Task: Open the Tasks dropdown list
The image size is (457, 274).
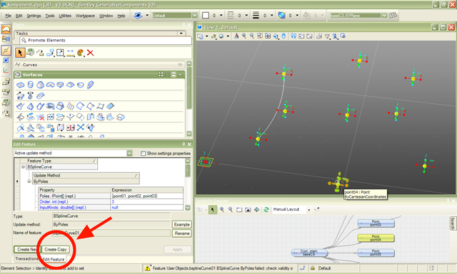Action: coord(181,33)
